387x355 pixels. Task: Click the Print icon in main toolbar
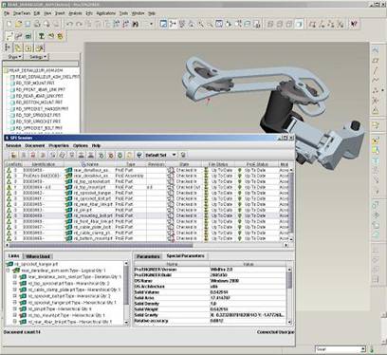pos(37,24)
